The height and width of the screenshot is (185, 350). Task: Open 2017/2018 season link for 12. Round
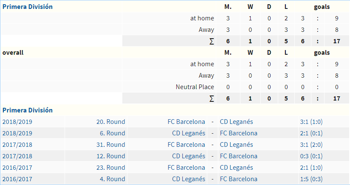pyautogui.click(x=17, y=156)
